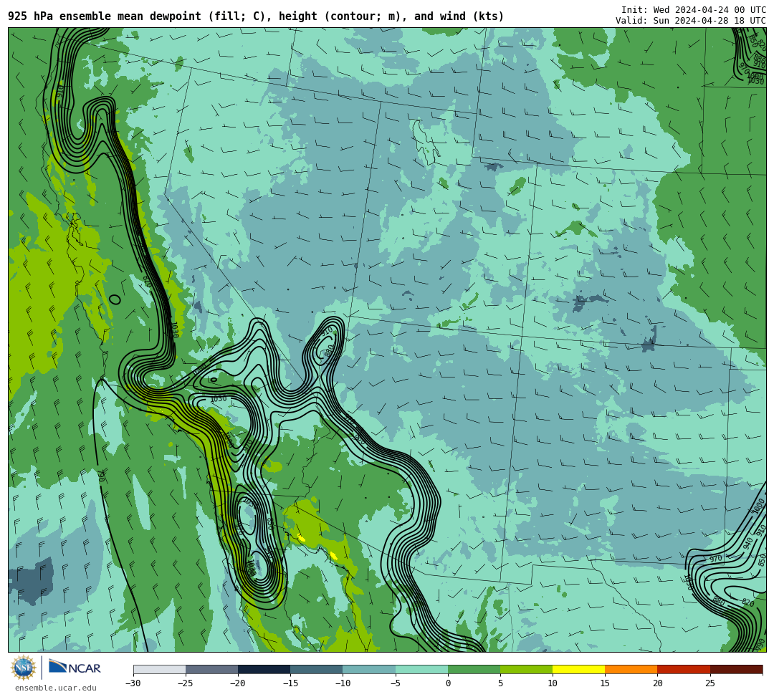
Task: Click the NSF logo
Action: (24, 668)
